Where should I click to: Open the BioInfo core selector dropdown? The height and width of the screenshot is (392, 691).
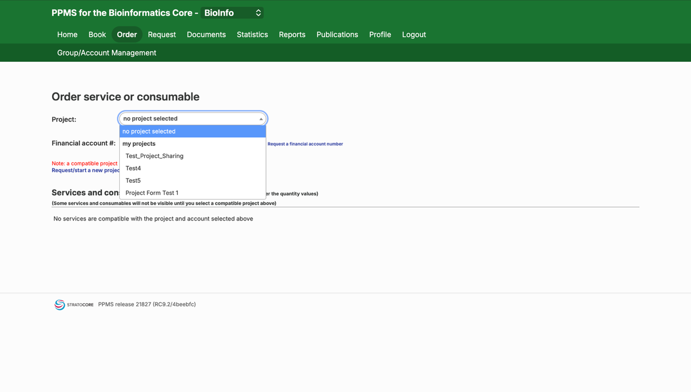[232, 13]
